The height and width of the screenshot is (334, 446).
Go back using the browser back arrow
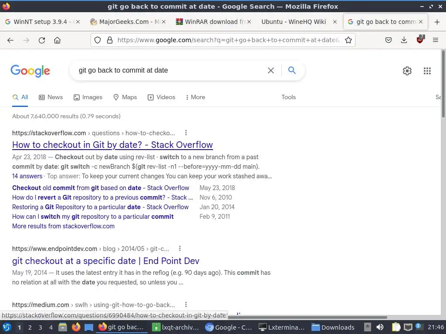[x=10, y=40]
